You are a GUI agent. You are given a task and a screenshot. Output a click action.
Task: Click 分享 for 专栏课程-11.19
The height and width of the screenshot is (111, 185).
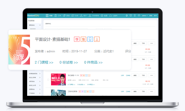(122, 75)
